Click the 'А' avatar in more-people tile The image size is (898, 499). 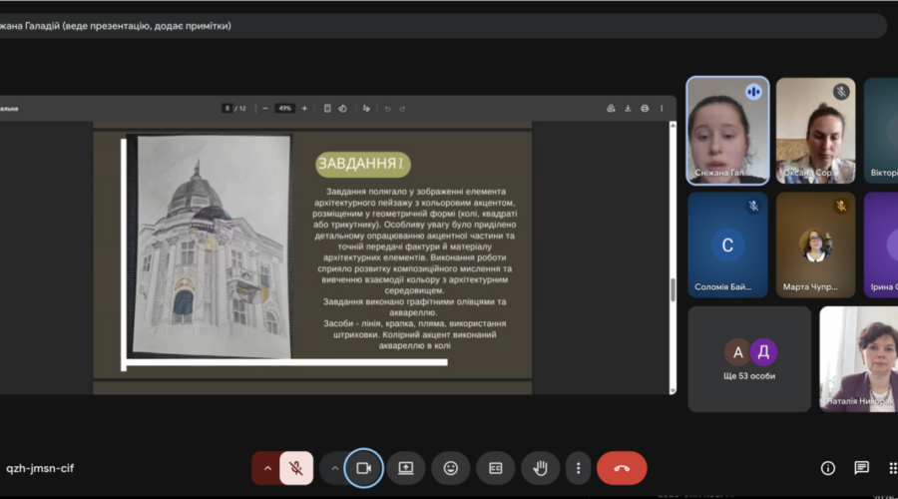point(737,352)
